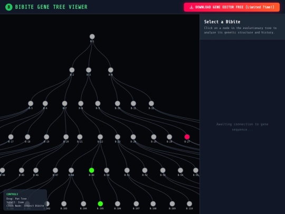
Task: Open node B-50
Action: [107, 170]
